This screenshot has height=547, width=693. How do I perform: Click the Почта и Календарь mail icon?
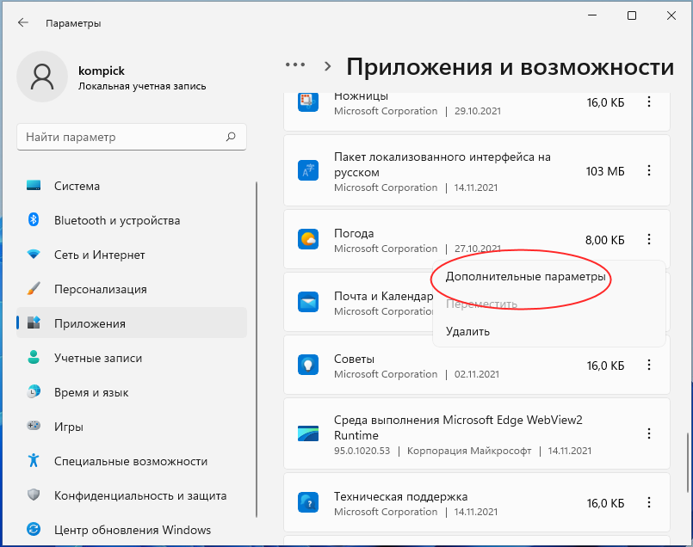pyautogui.click(x=308, y=302)
